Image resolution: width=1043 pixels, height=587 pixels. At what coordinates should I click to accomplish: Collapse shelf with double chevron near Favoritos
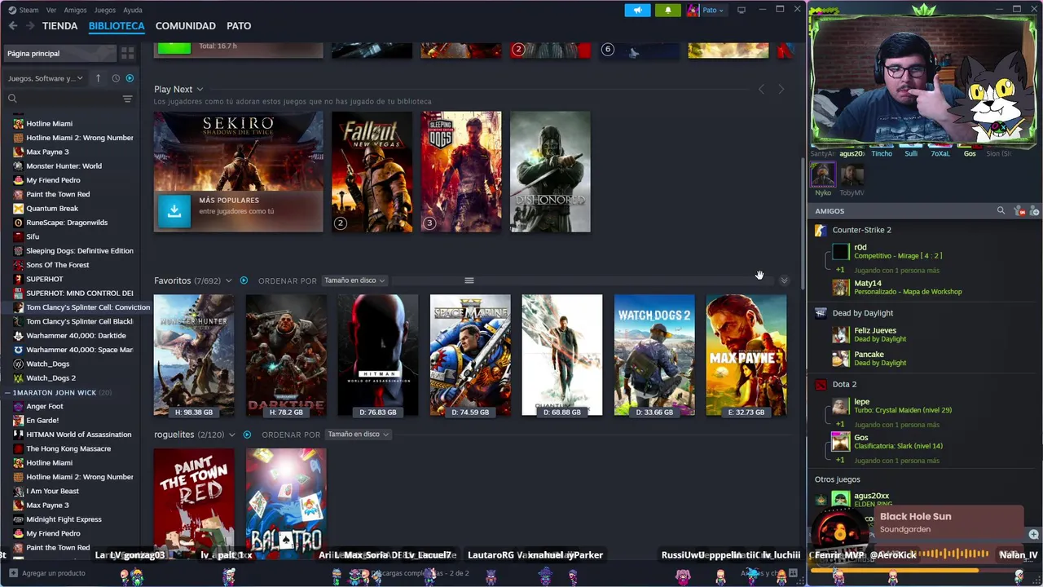(x=784, y=280)
